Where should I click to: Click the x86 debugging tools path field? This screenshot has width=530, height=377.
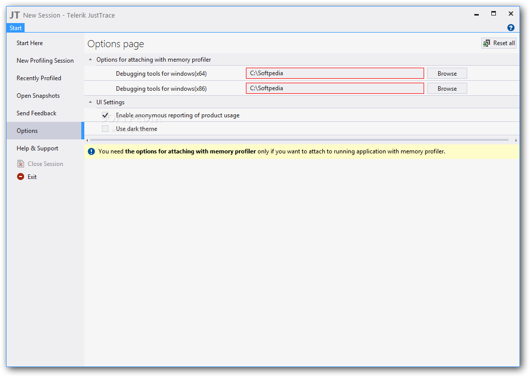pos(335,88)
